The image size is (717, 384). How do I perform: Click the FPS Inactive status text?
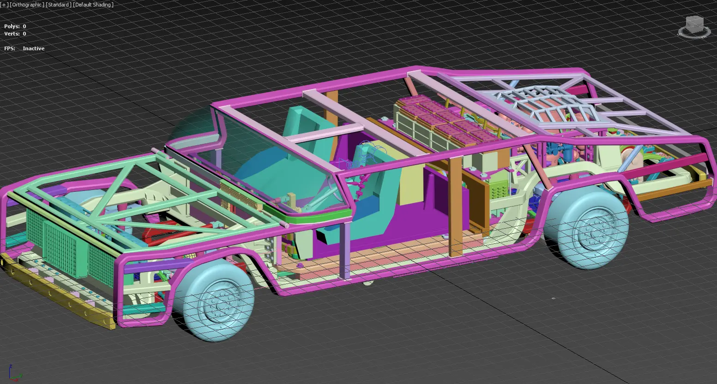pos(24,48)
